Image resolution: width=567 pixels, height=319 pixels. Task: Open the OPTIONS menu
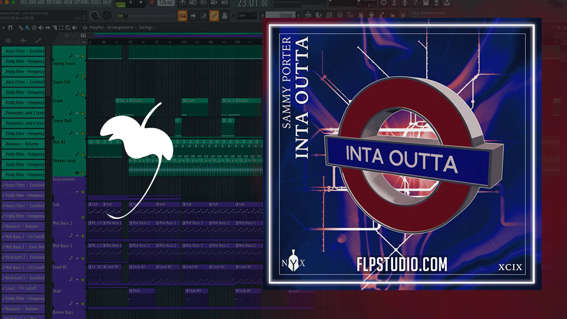82,2
